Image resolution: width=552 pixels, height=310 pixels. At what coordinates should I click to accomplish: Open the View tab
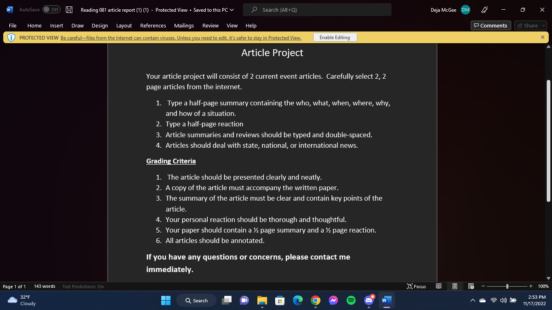[232, 25]
